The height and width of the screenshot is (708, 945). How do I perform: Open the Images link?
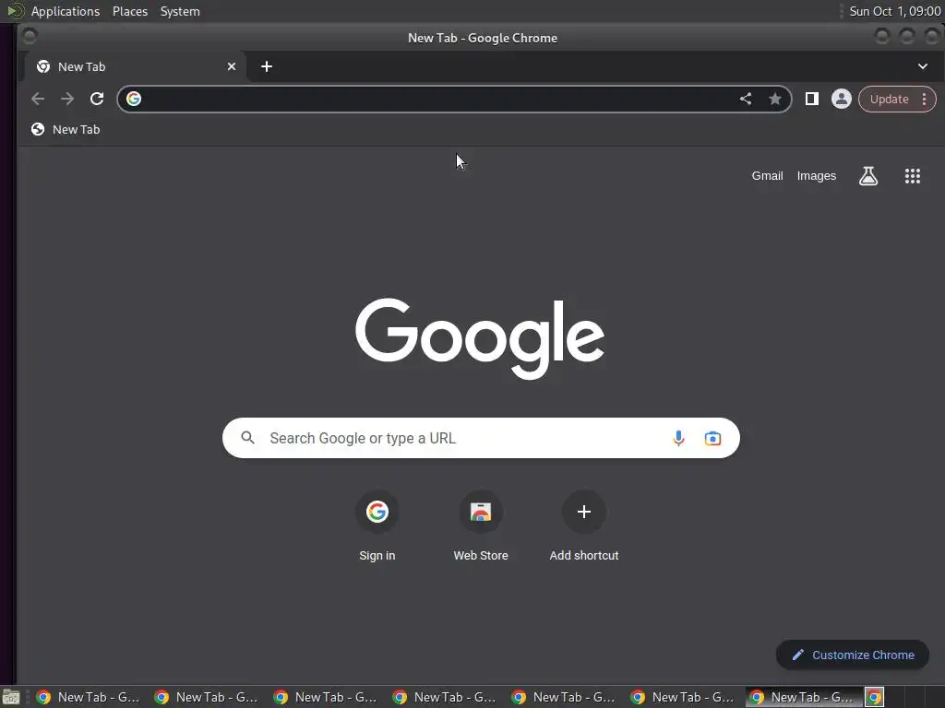(x=817, y=176)
